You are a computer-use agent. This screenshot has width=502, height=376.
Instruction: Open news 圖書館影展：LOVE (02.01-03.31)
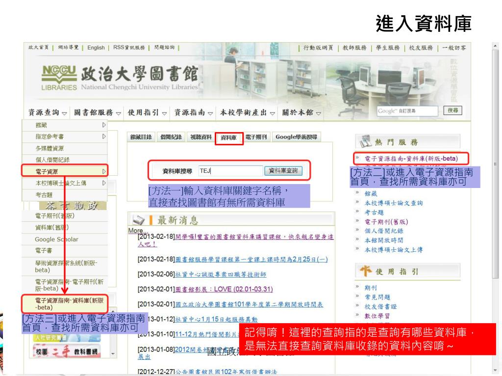click(224, 289)
